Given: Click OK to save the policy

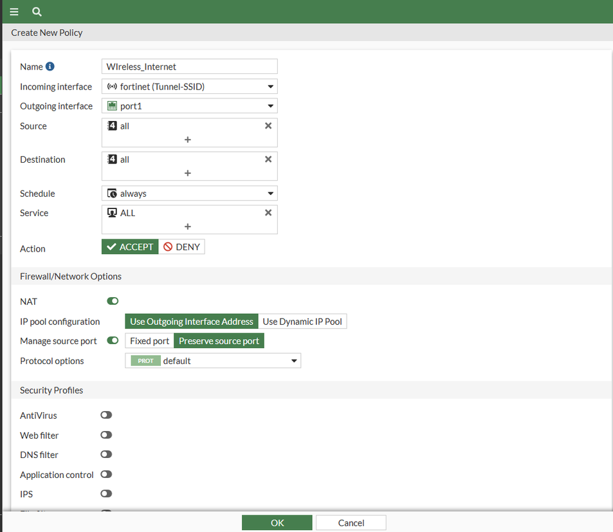Looking at the screenshot, I should 277,523.
